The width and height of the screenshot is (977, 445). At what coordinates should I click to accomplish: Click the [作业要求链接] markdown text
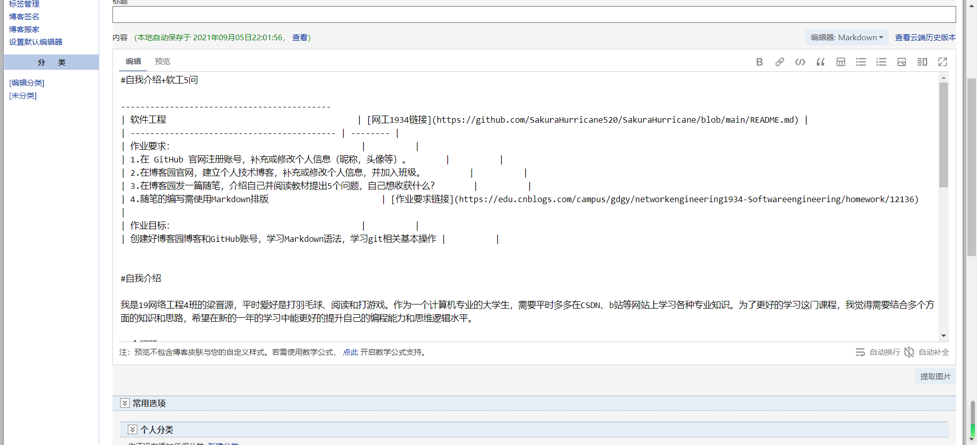click(423, 199)
